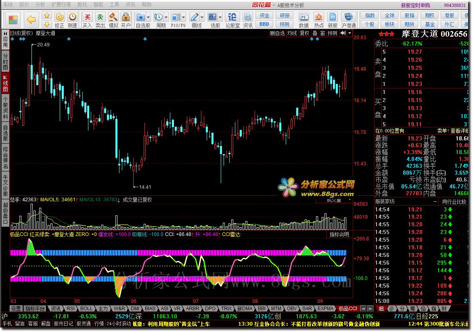Open the 成交量 indicator dropdown
Image resolution: width=473 pixels, height=332 pixels.
coord(350,200)
